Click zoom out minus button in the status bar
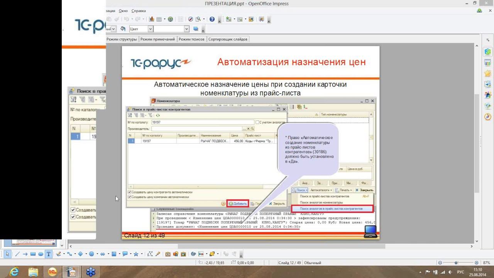This screenshot has width=494, height=278. tap(440, 263)
